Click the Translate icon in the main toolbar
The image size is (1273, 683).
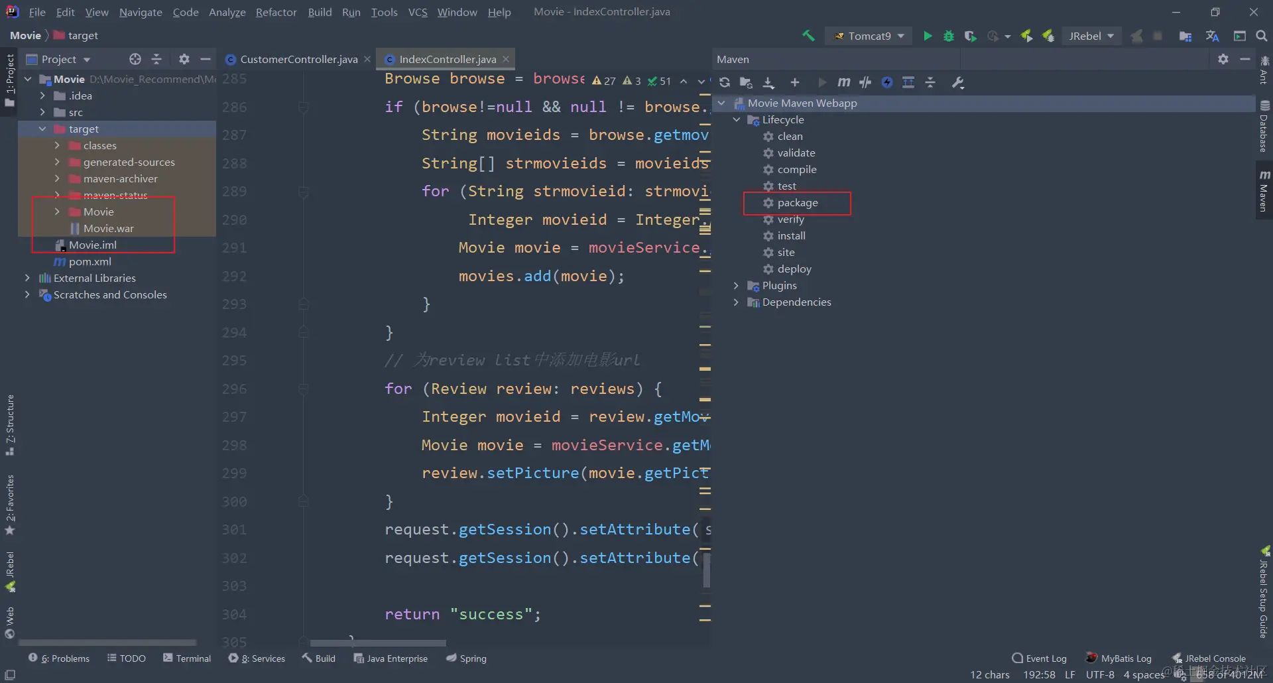1213,36
